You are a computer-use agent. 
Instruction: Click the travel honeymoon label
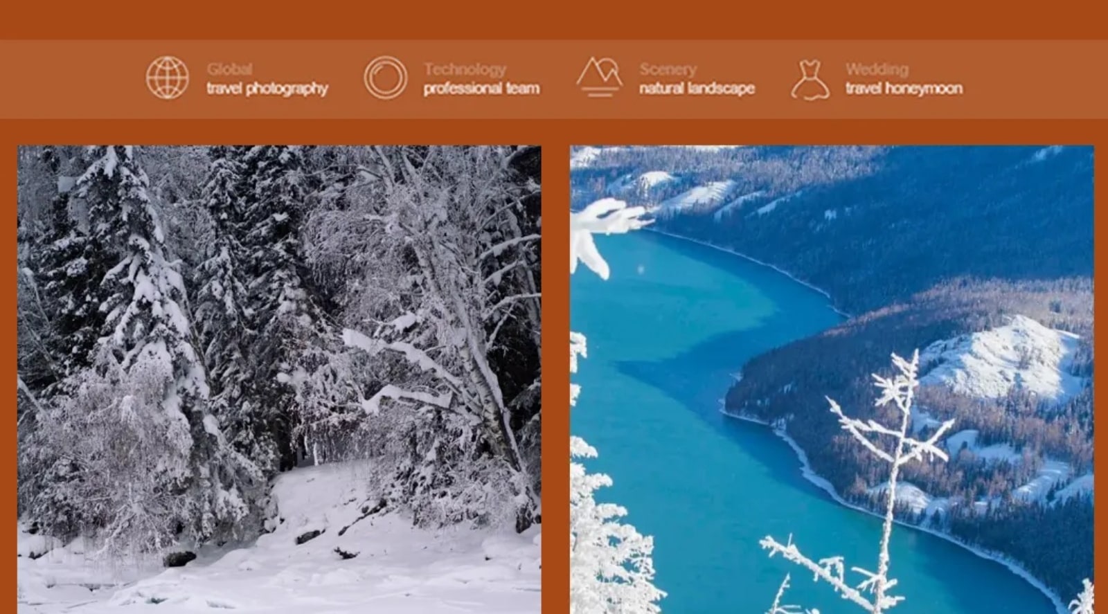[x=904, y=89]
